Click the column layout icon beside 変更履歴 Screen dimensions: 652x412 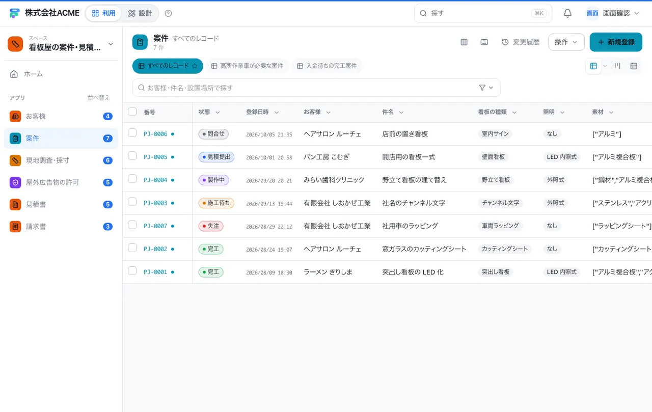[464, 42]
